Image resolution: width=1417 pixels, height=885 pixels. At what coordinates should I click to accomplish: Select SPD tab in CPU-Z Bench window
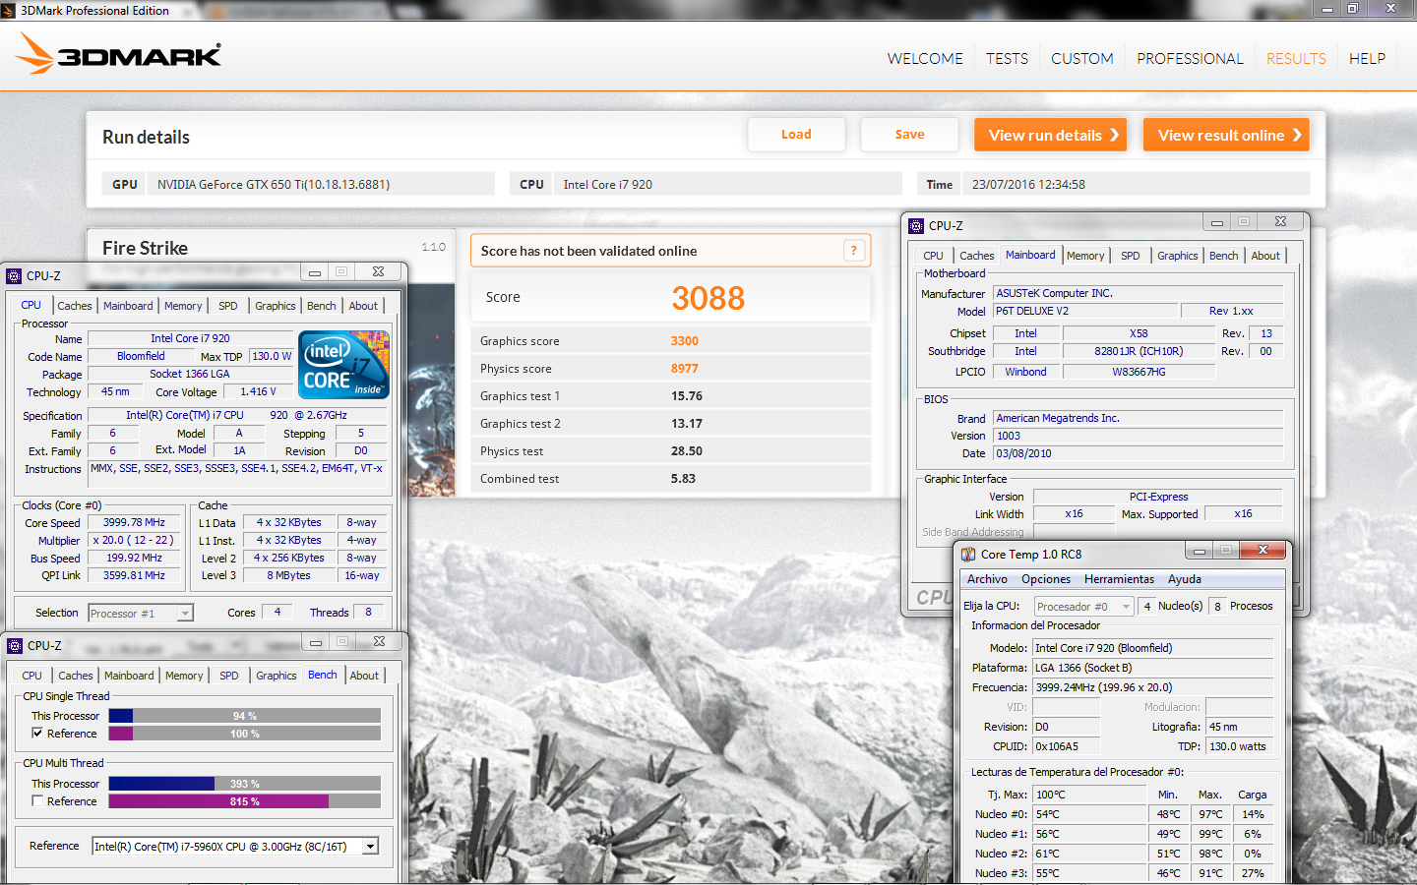pyautogui.click(x=229, y=676)
